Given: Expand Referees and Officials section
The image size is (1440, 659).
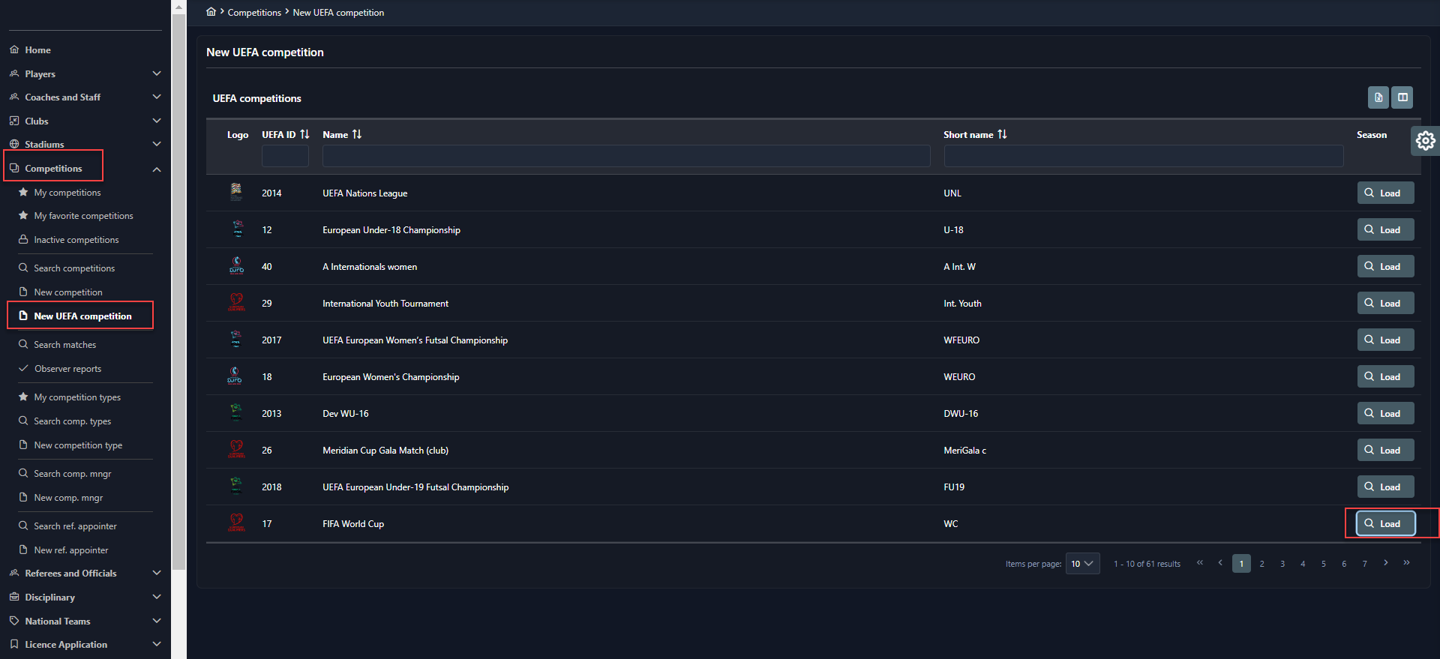Looking at the screenshot, I should (156, 574).
